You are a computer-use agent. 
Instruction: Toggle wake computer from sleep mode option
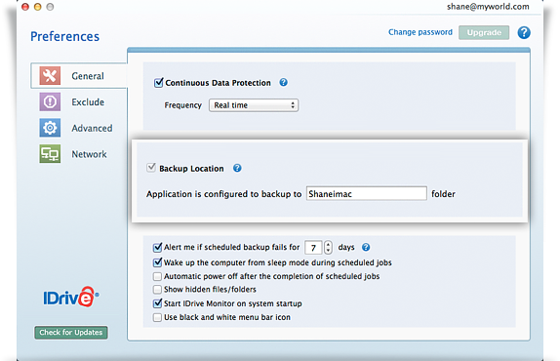(x=157, y=262)
